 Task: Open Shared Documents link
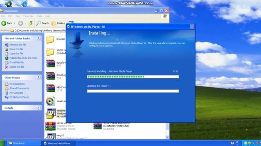[x=19, y=88]
